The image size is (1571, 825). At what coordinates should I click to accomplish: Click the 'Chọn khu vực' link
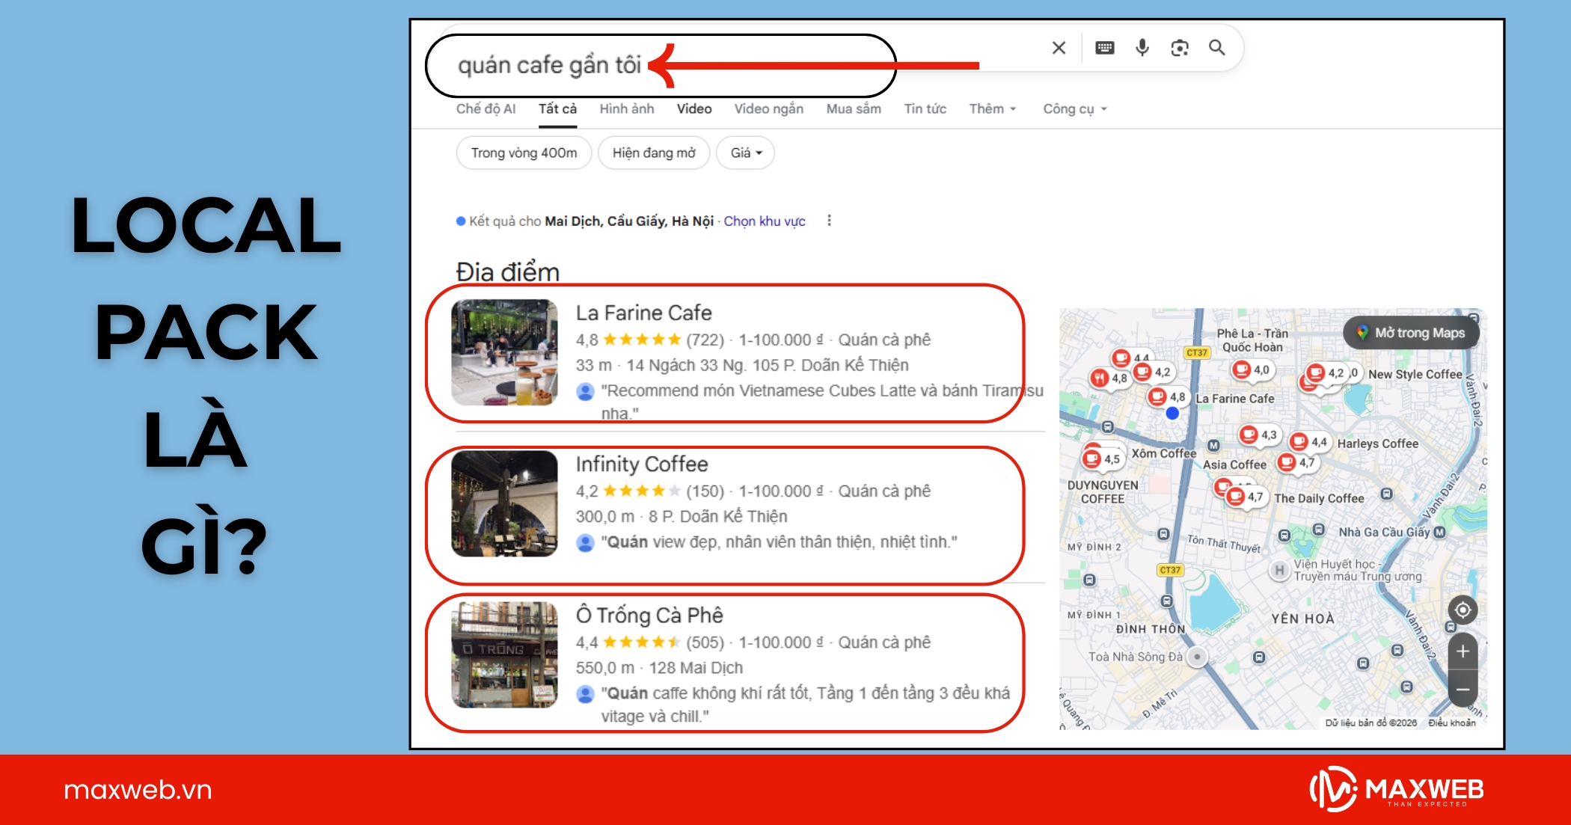pos(764,221)
